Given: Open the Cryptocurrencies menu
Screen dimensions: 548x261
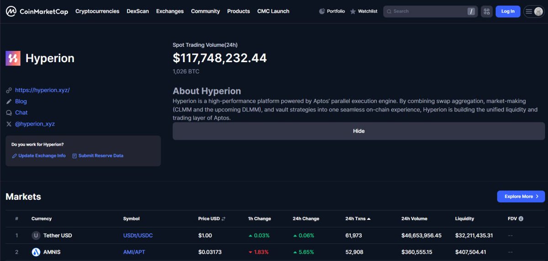Looking at the screenshot, I should (x=97, y=11).
